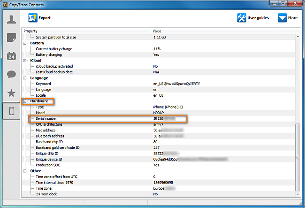
Task: Select the Keyboard row
Action: [x=159, y=84]
